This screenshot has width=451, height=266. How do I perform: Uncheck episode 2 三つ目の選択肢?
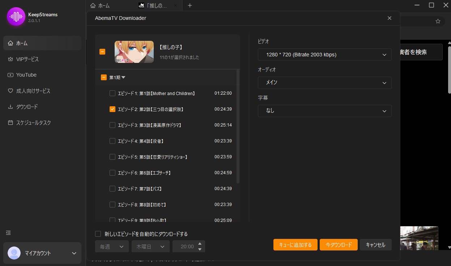pos(112,109)
